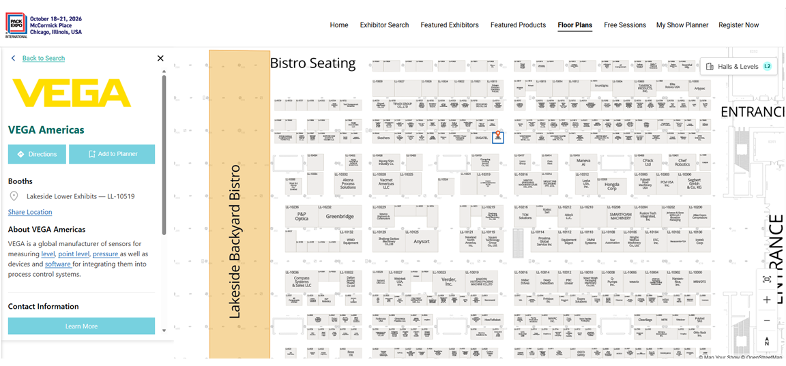Viewport: 786px width, 366px height.
Task: Click the Segbert Gmbh & Co. KG booth
Action: point(693,184)
